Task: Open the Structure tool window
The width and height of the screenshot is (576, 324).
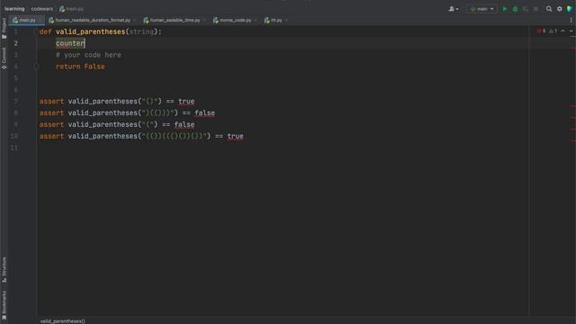Action: [4, 269]
